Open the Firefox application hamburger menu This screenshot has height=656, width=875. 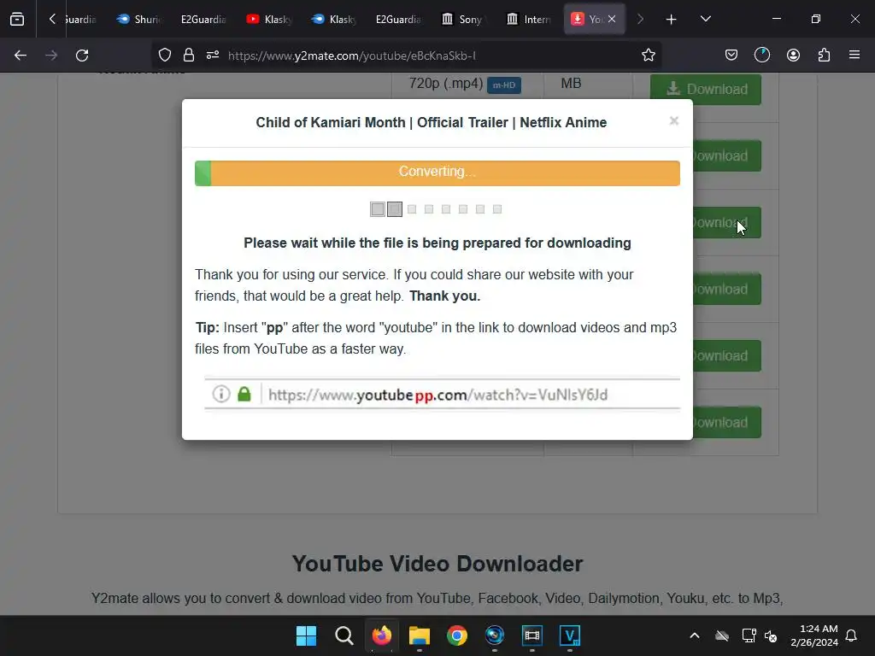pyautogui.click(x=854, y=55)
